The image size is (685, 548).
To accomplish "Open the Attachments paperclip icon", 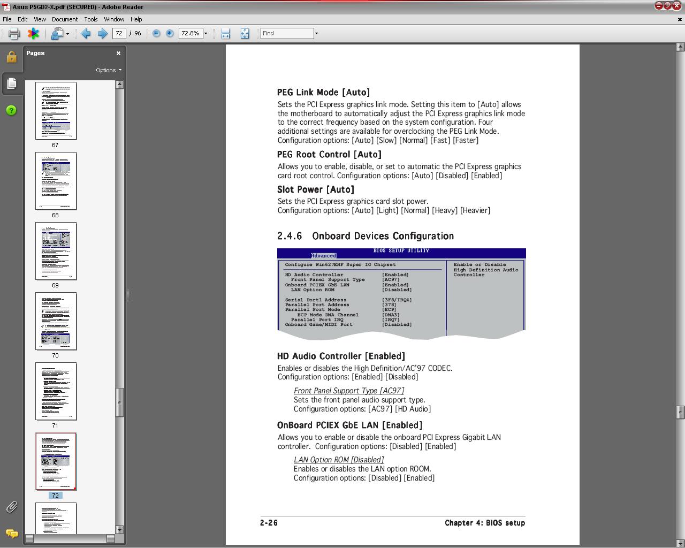I will coord(11,507).
